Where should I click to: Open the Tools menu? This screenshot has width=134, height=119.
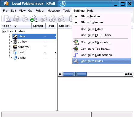click(67, 11)
